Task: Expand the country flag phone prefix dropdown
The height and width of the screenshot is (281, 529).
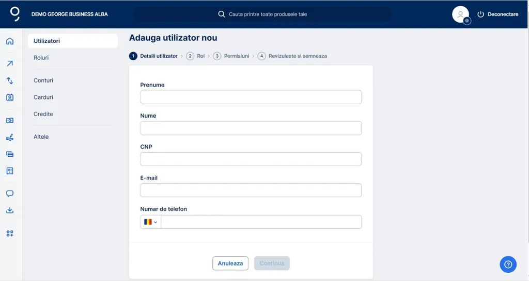Action: [x=150, y=222]
